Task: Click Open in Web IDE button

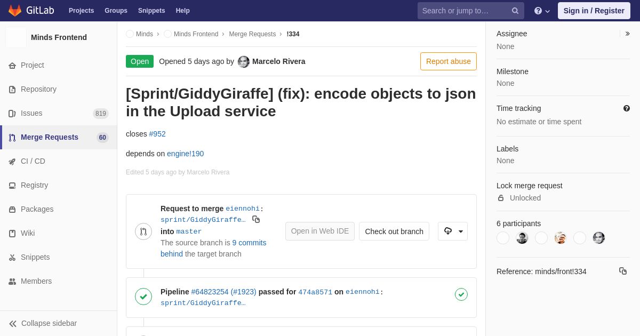Action: pos(320,231)
